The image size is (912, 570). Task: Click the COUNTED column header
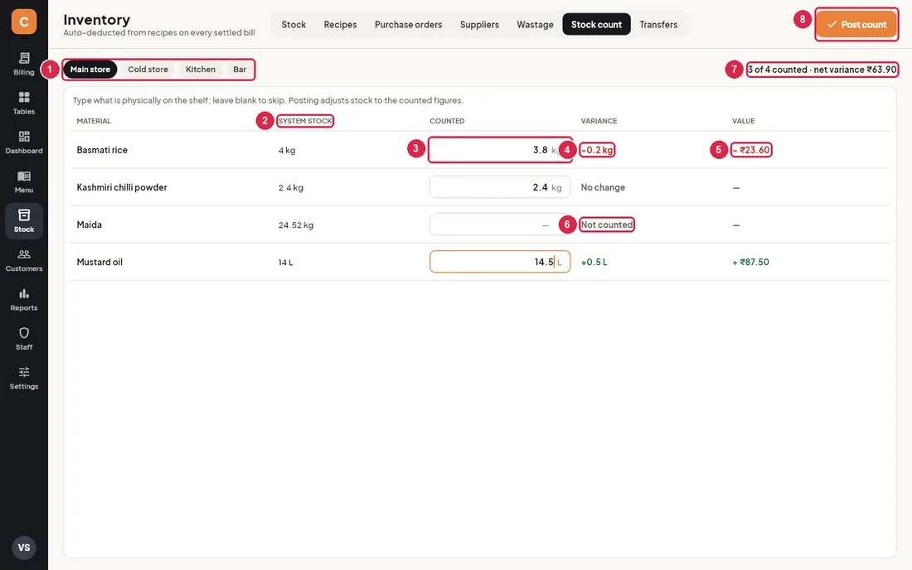click(447, 121)
